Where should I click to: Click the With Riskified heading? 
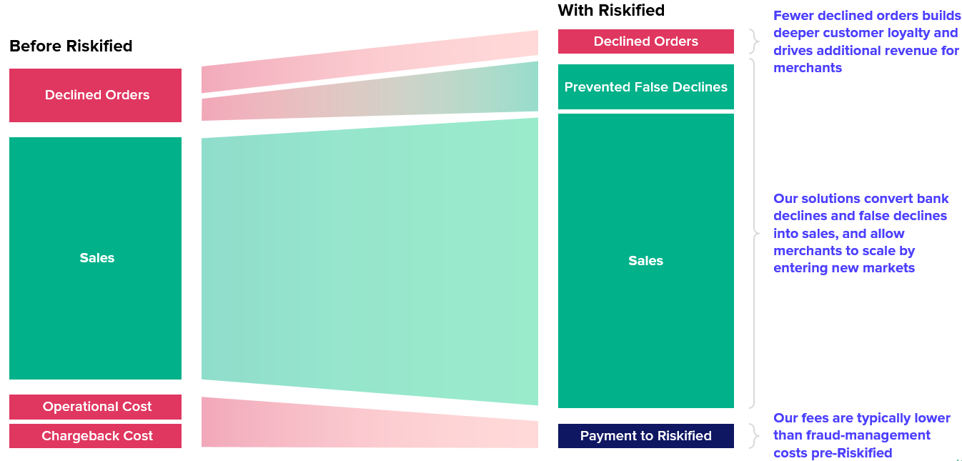[x=611, y=10]
